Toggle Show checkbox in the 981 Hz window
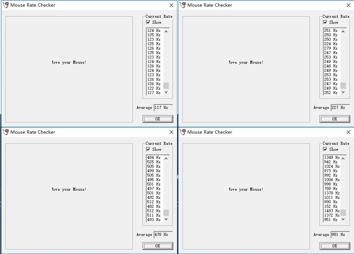The height and width of the screenshot is (254, 354). pyautogui.click(x=325, y=149)
